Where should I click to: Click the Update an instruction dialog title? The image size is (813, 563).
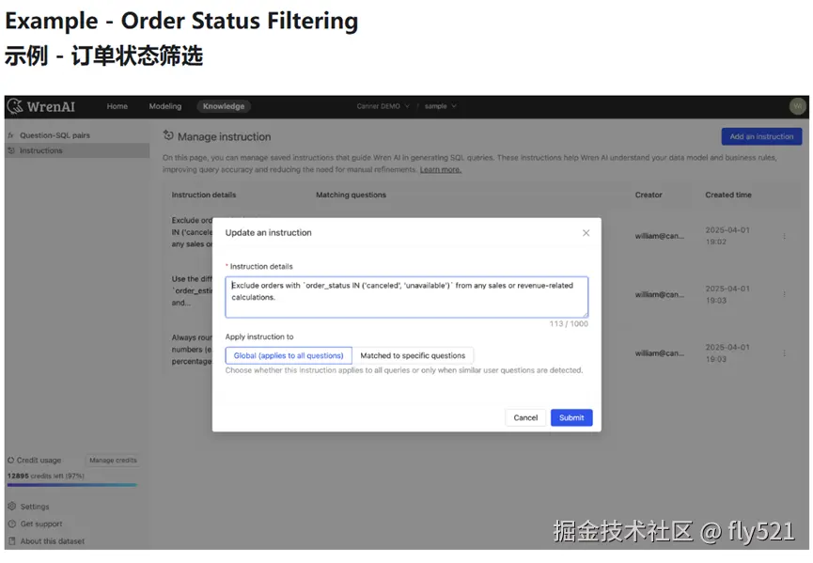[268, 233]
